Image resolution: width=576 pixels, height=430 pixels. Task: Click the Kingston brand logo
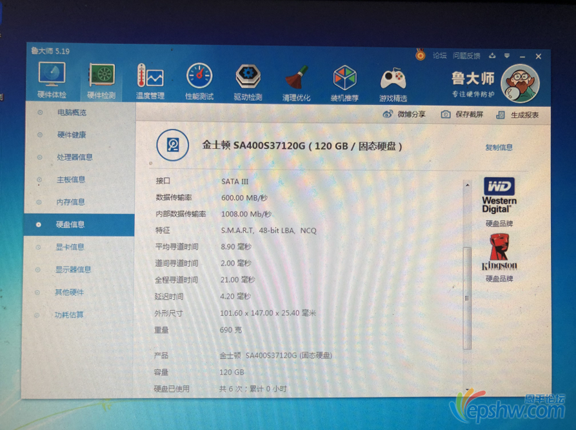point(499,253)
